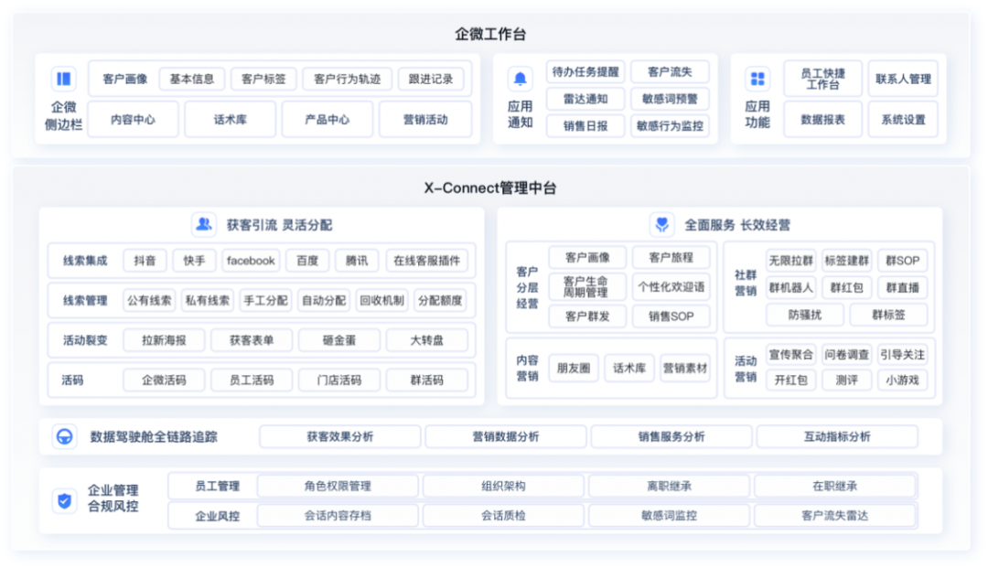This screenshot has height=568, width=988.
Task: Click 回收机制 box
Action: pyautogui.click(x=381, y=300)
